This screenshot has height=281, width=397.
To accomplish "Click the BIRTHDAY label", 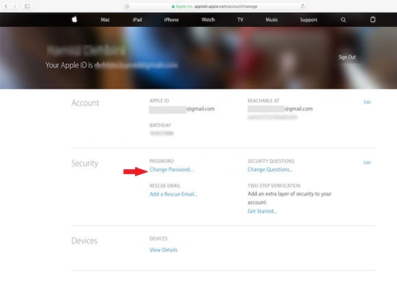I will click(x=160, y=125).
